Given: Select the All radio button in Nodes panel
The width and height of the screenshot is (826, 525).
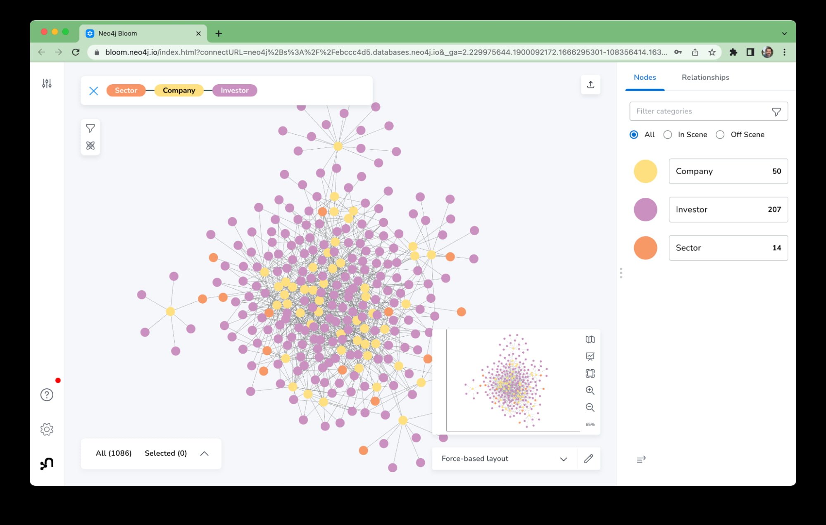Looking at the screenshot, I should (634, 134).
